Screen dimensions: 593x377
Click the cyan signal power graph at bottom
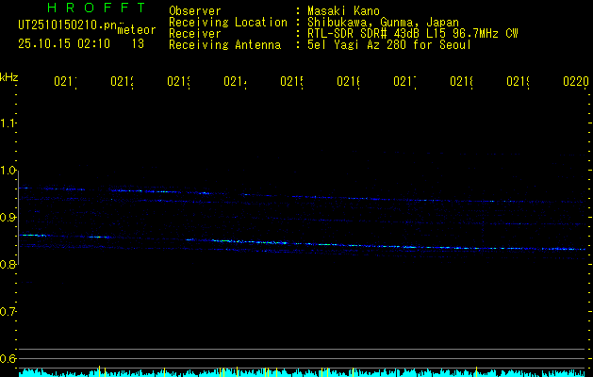click(304, 372)
